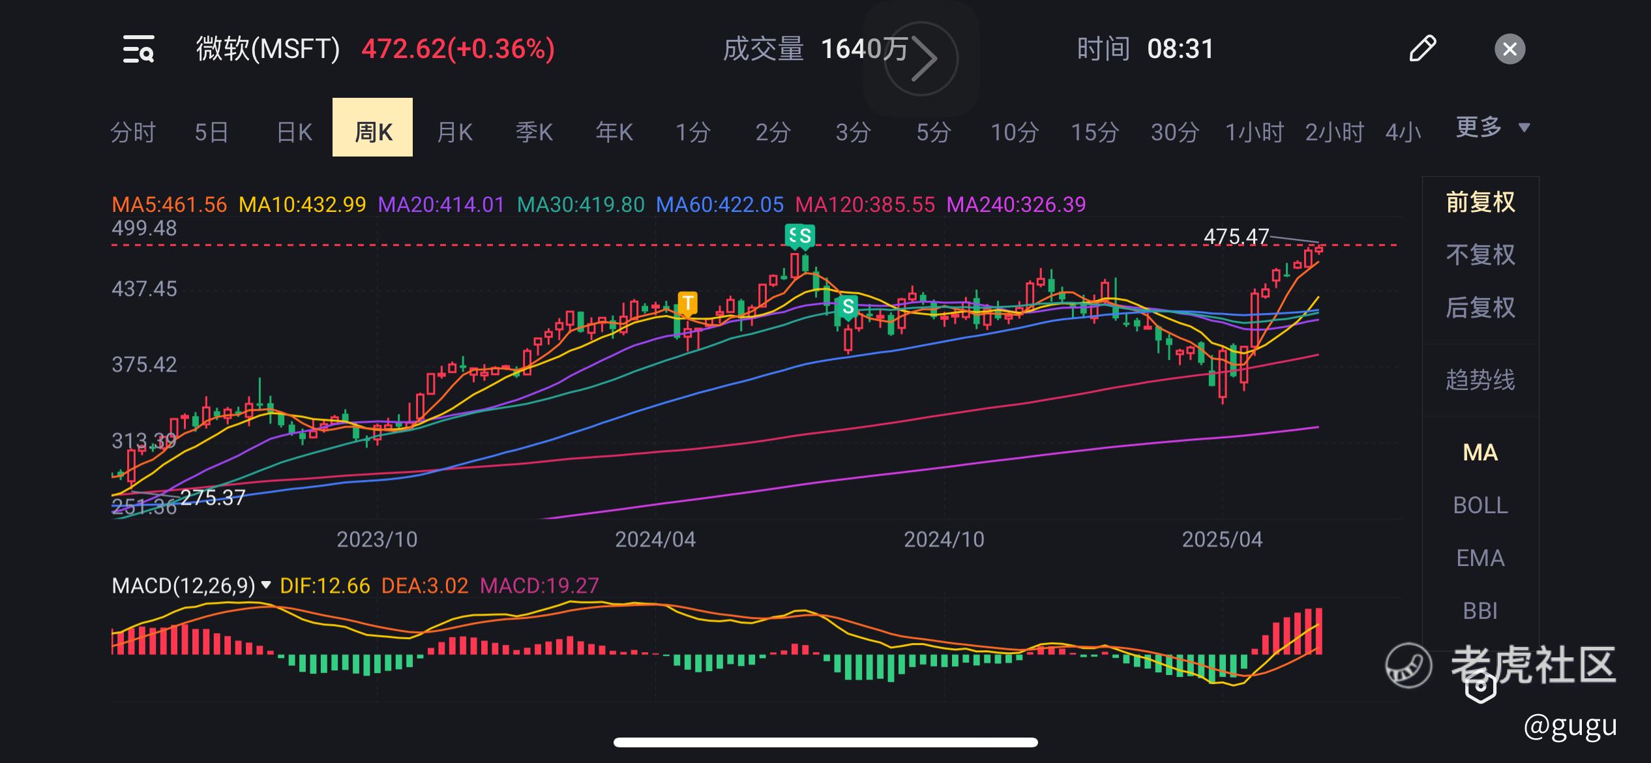1651x763 pixels.
Task: Select the 5分 five-minute interval
Action: point(934,132)
